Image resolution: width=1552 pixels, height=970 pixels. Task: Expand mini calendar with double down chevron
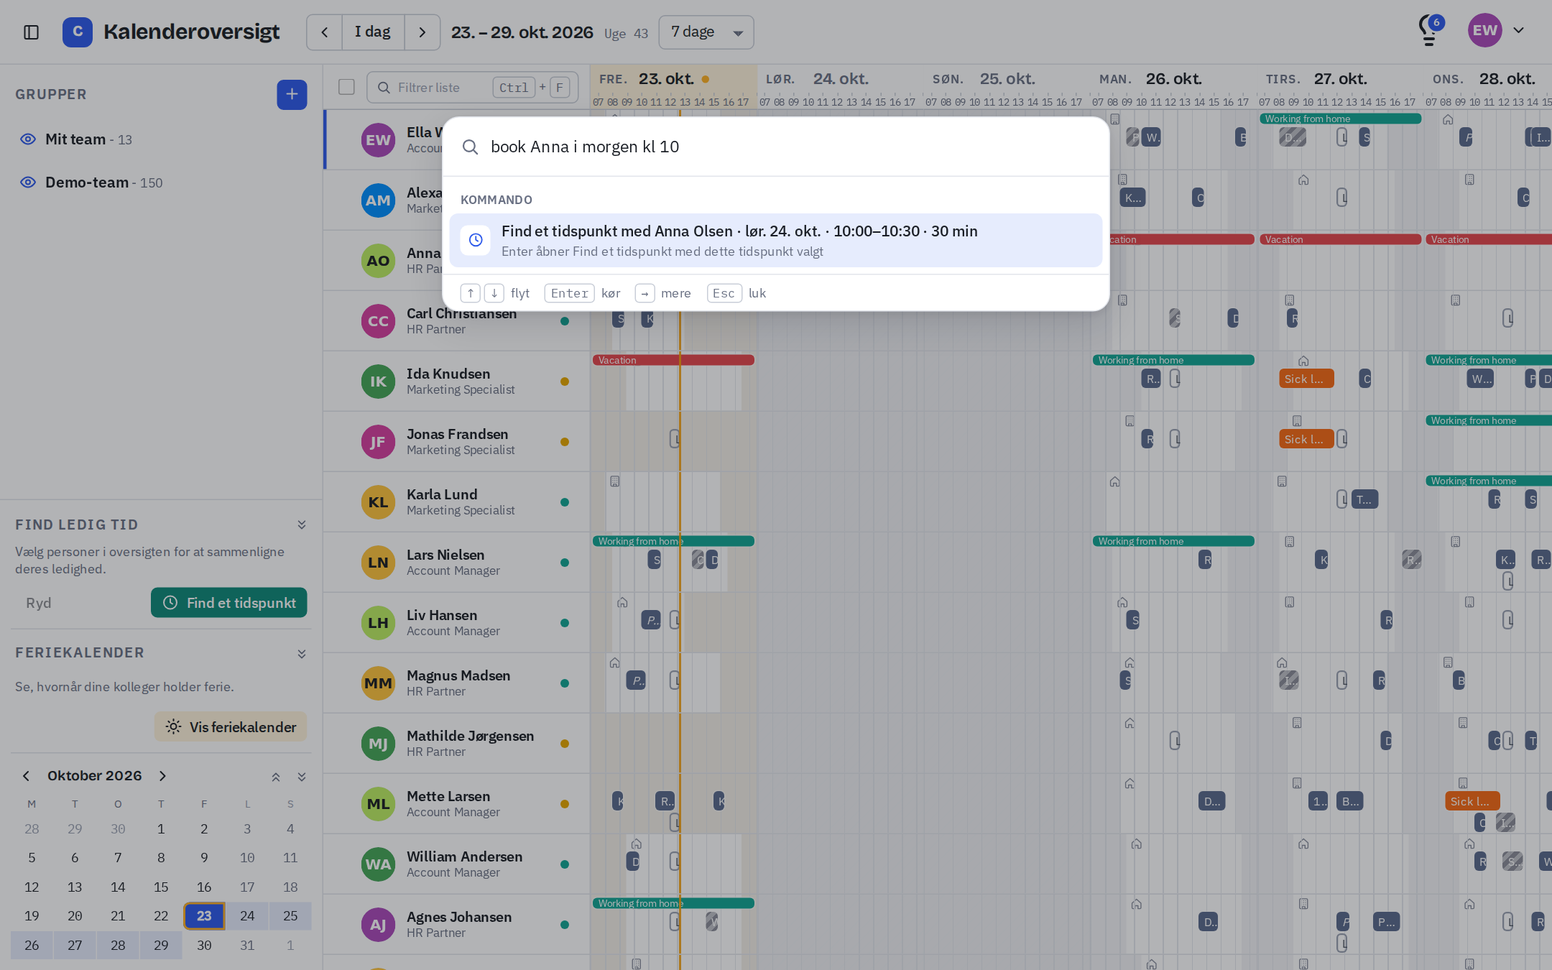(x=302, y=777)
